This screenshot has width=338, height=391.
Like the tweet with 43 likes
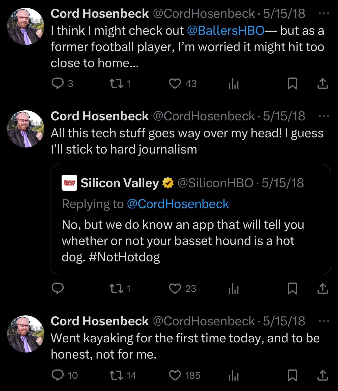pos(175,84)
